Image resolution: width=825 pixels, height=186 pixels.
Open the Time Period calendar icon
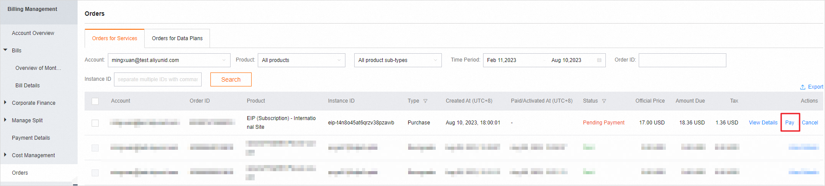pyautogui.click(x=599, y=60)
